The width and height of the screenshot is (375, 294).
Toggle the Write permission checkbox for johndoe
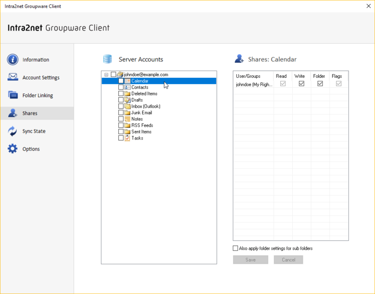pyautogui.click(x=302, y=84)
